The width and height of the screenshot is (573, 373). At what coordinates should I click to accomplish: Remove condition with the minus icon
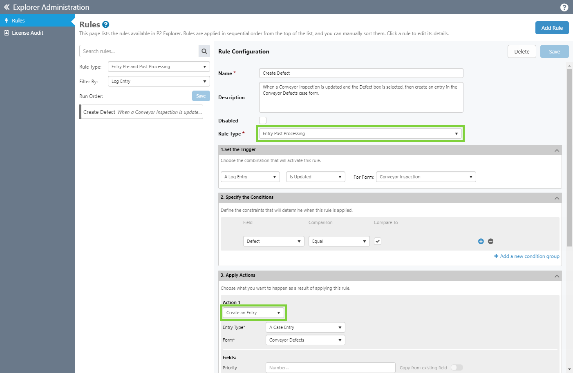click(x=490, y=242)
